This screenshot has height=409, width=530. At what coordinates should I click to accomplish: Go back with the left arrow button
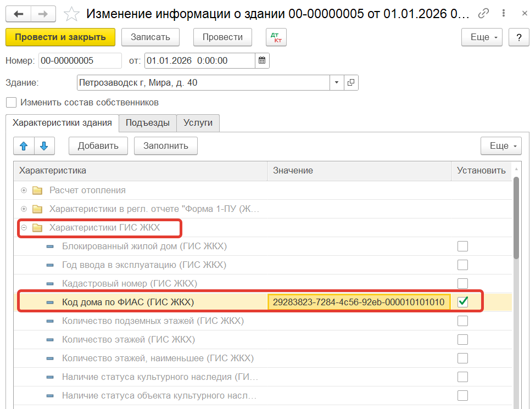(x=18, y=14)
